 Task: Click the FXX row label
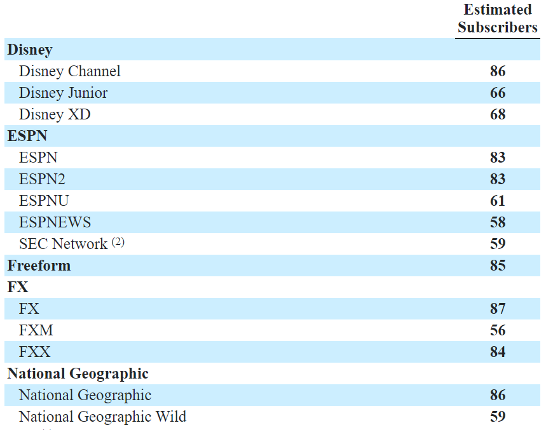click(35, 352)
